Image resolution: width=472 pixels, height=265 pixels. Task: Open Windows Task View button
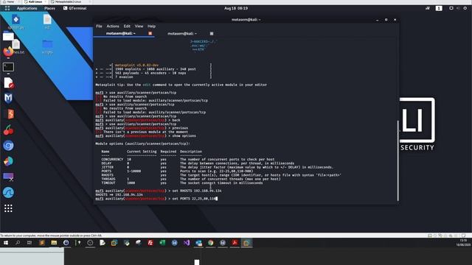coord(29,243)
